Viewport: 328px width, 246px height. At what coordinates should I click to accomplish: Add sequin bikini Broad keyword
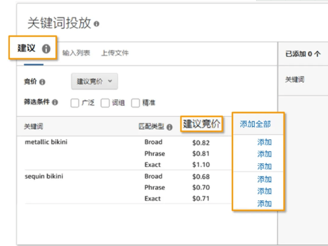(x=265, y=179)
